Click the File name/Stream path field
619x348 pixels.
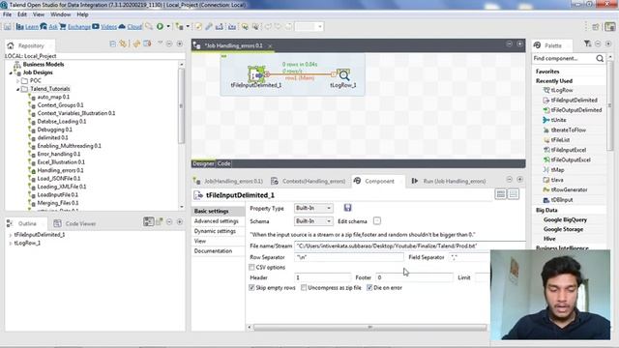click(410, 246)
